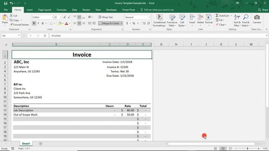269x151 pixels.
Task: Open the Fill dropdown in Editing group
Action: pyautogui.click(x=220, y=20)
